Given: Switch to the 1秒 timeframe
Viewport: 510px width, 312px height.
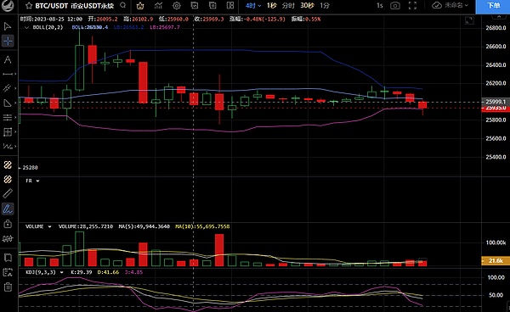Looking at the screenshot, I should (x=272, y=6).
